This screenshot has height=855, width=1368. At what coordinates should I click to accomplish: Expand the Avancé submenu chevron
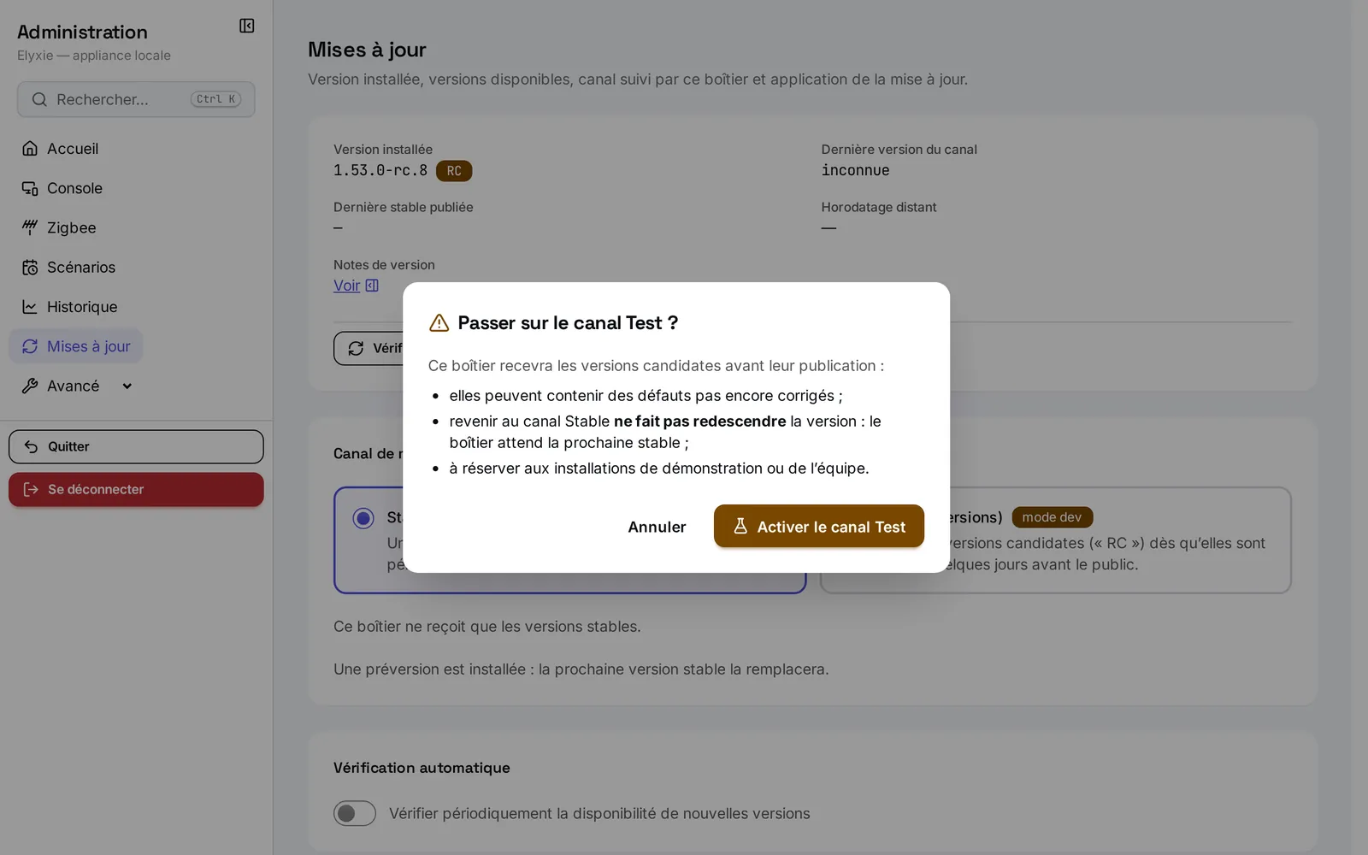pyautogui.click(x=127, y=386)
